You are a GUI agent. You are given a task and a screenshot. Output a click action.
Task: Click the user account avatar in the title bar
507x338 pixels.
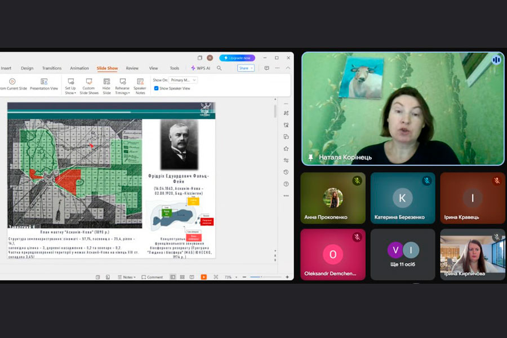coord(210,58)
